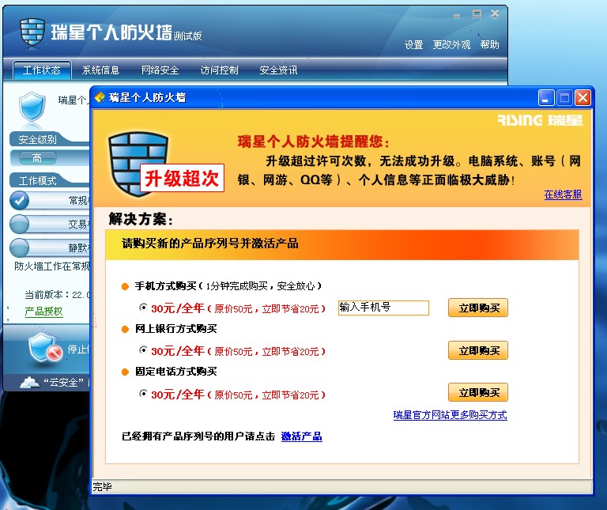Click the 瑞星个人防火墙提醒您 warning heading
The image size is (607, 510).
[314, 142]
